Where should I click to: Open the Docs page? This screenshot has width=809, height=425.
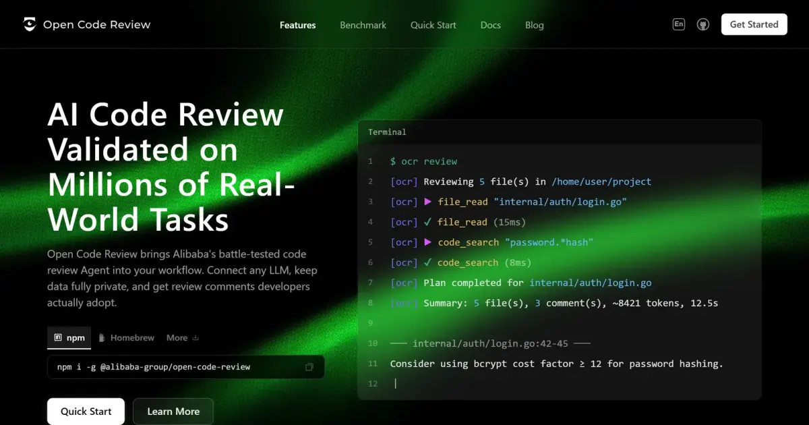point(491,25)
